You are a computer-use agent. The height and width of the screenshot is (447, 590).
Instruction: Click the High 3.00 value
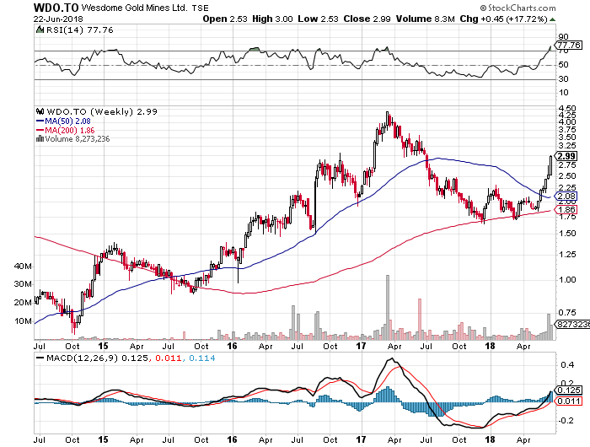(x=272, y=19)
